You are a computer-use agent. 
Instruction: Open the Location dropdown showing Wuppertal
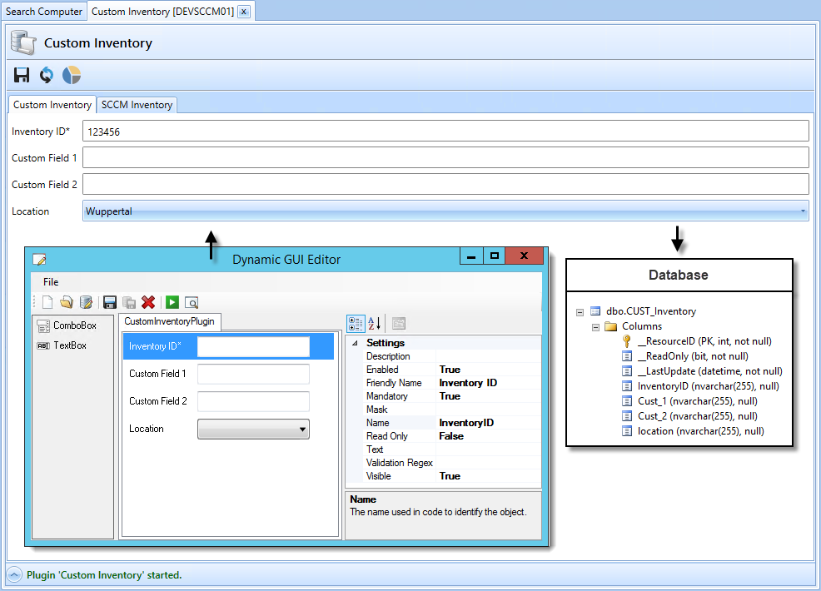tap(445, 211)
